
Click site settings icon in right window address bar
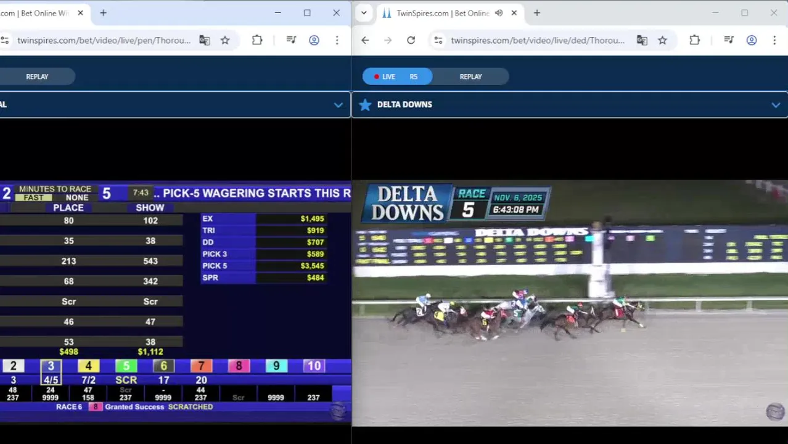click(x=438, y=41)
